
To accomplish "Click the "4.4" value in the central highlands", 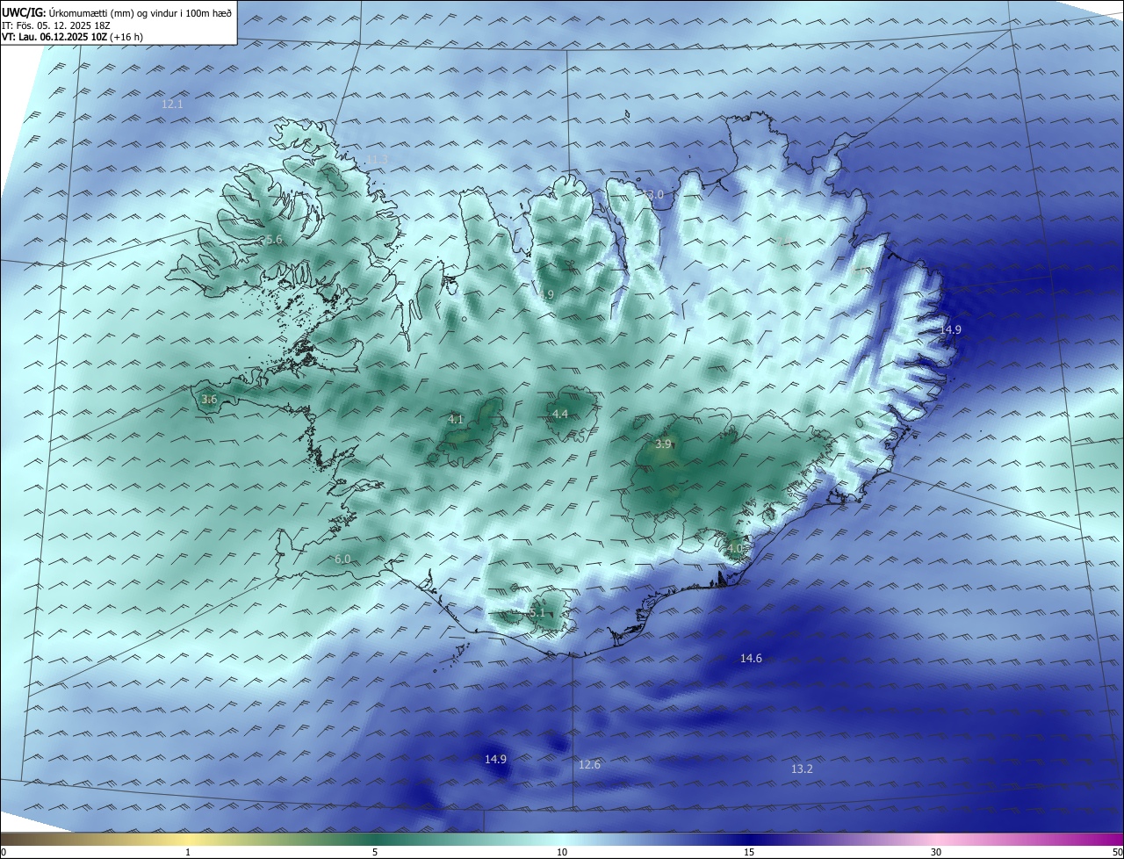I will (560, 414).
